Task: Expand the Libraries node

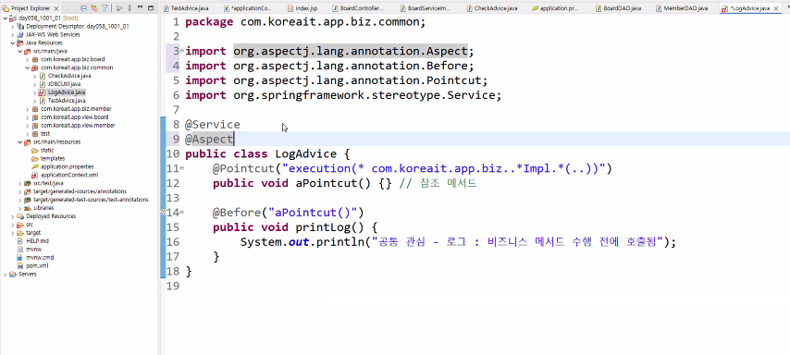Action: coord(19,208)
